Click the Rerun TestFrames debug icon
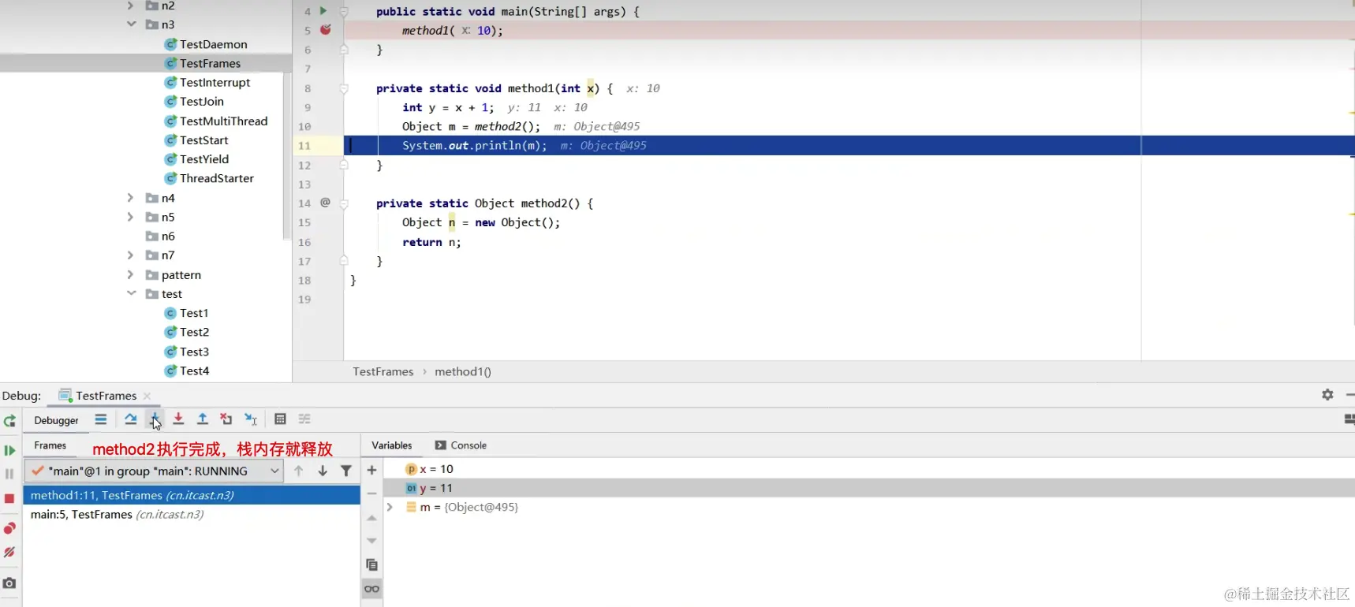1355x607 pixels. [9, 421]
